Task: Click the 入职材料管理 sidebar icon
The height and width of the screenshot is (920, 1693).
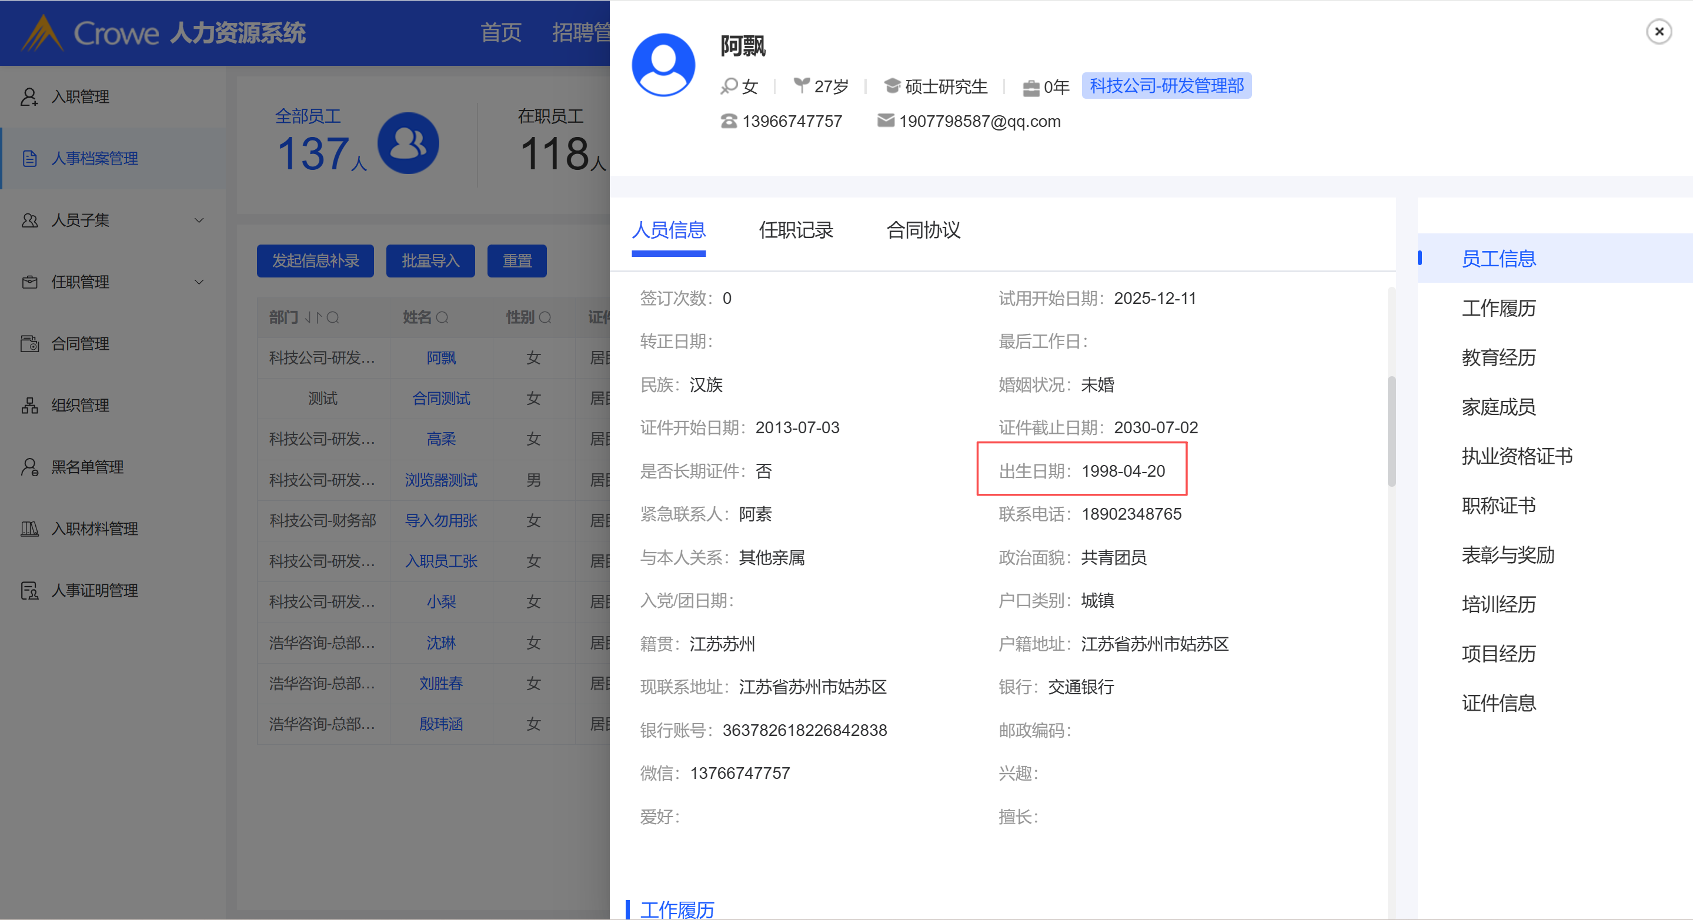Action: pyautogui.click(x=29, y=529)
